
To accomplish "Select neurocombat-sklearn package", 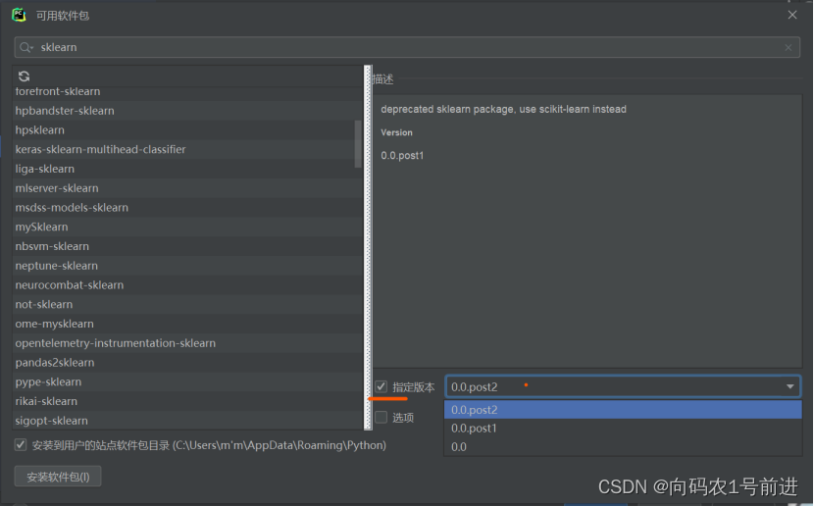I will pos(187,285).
